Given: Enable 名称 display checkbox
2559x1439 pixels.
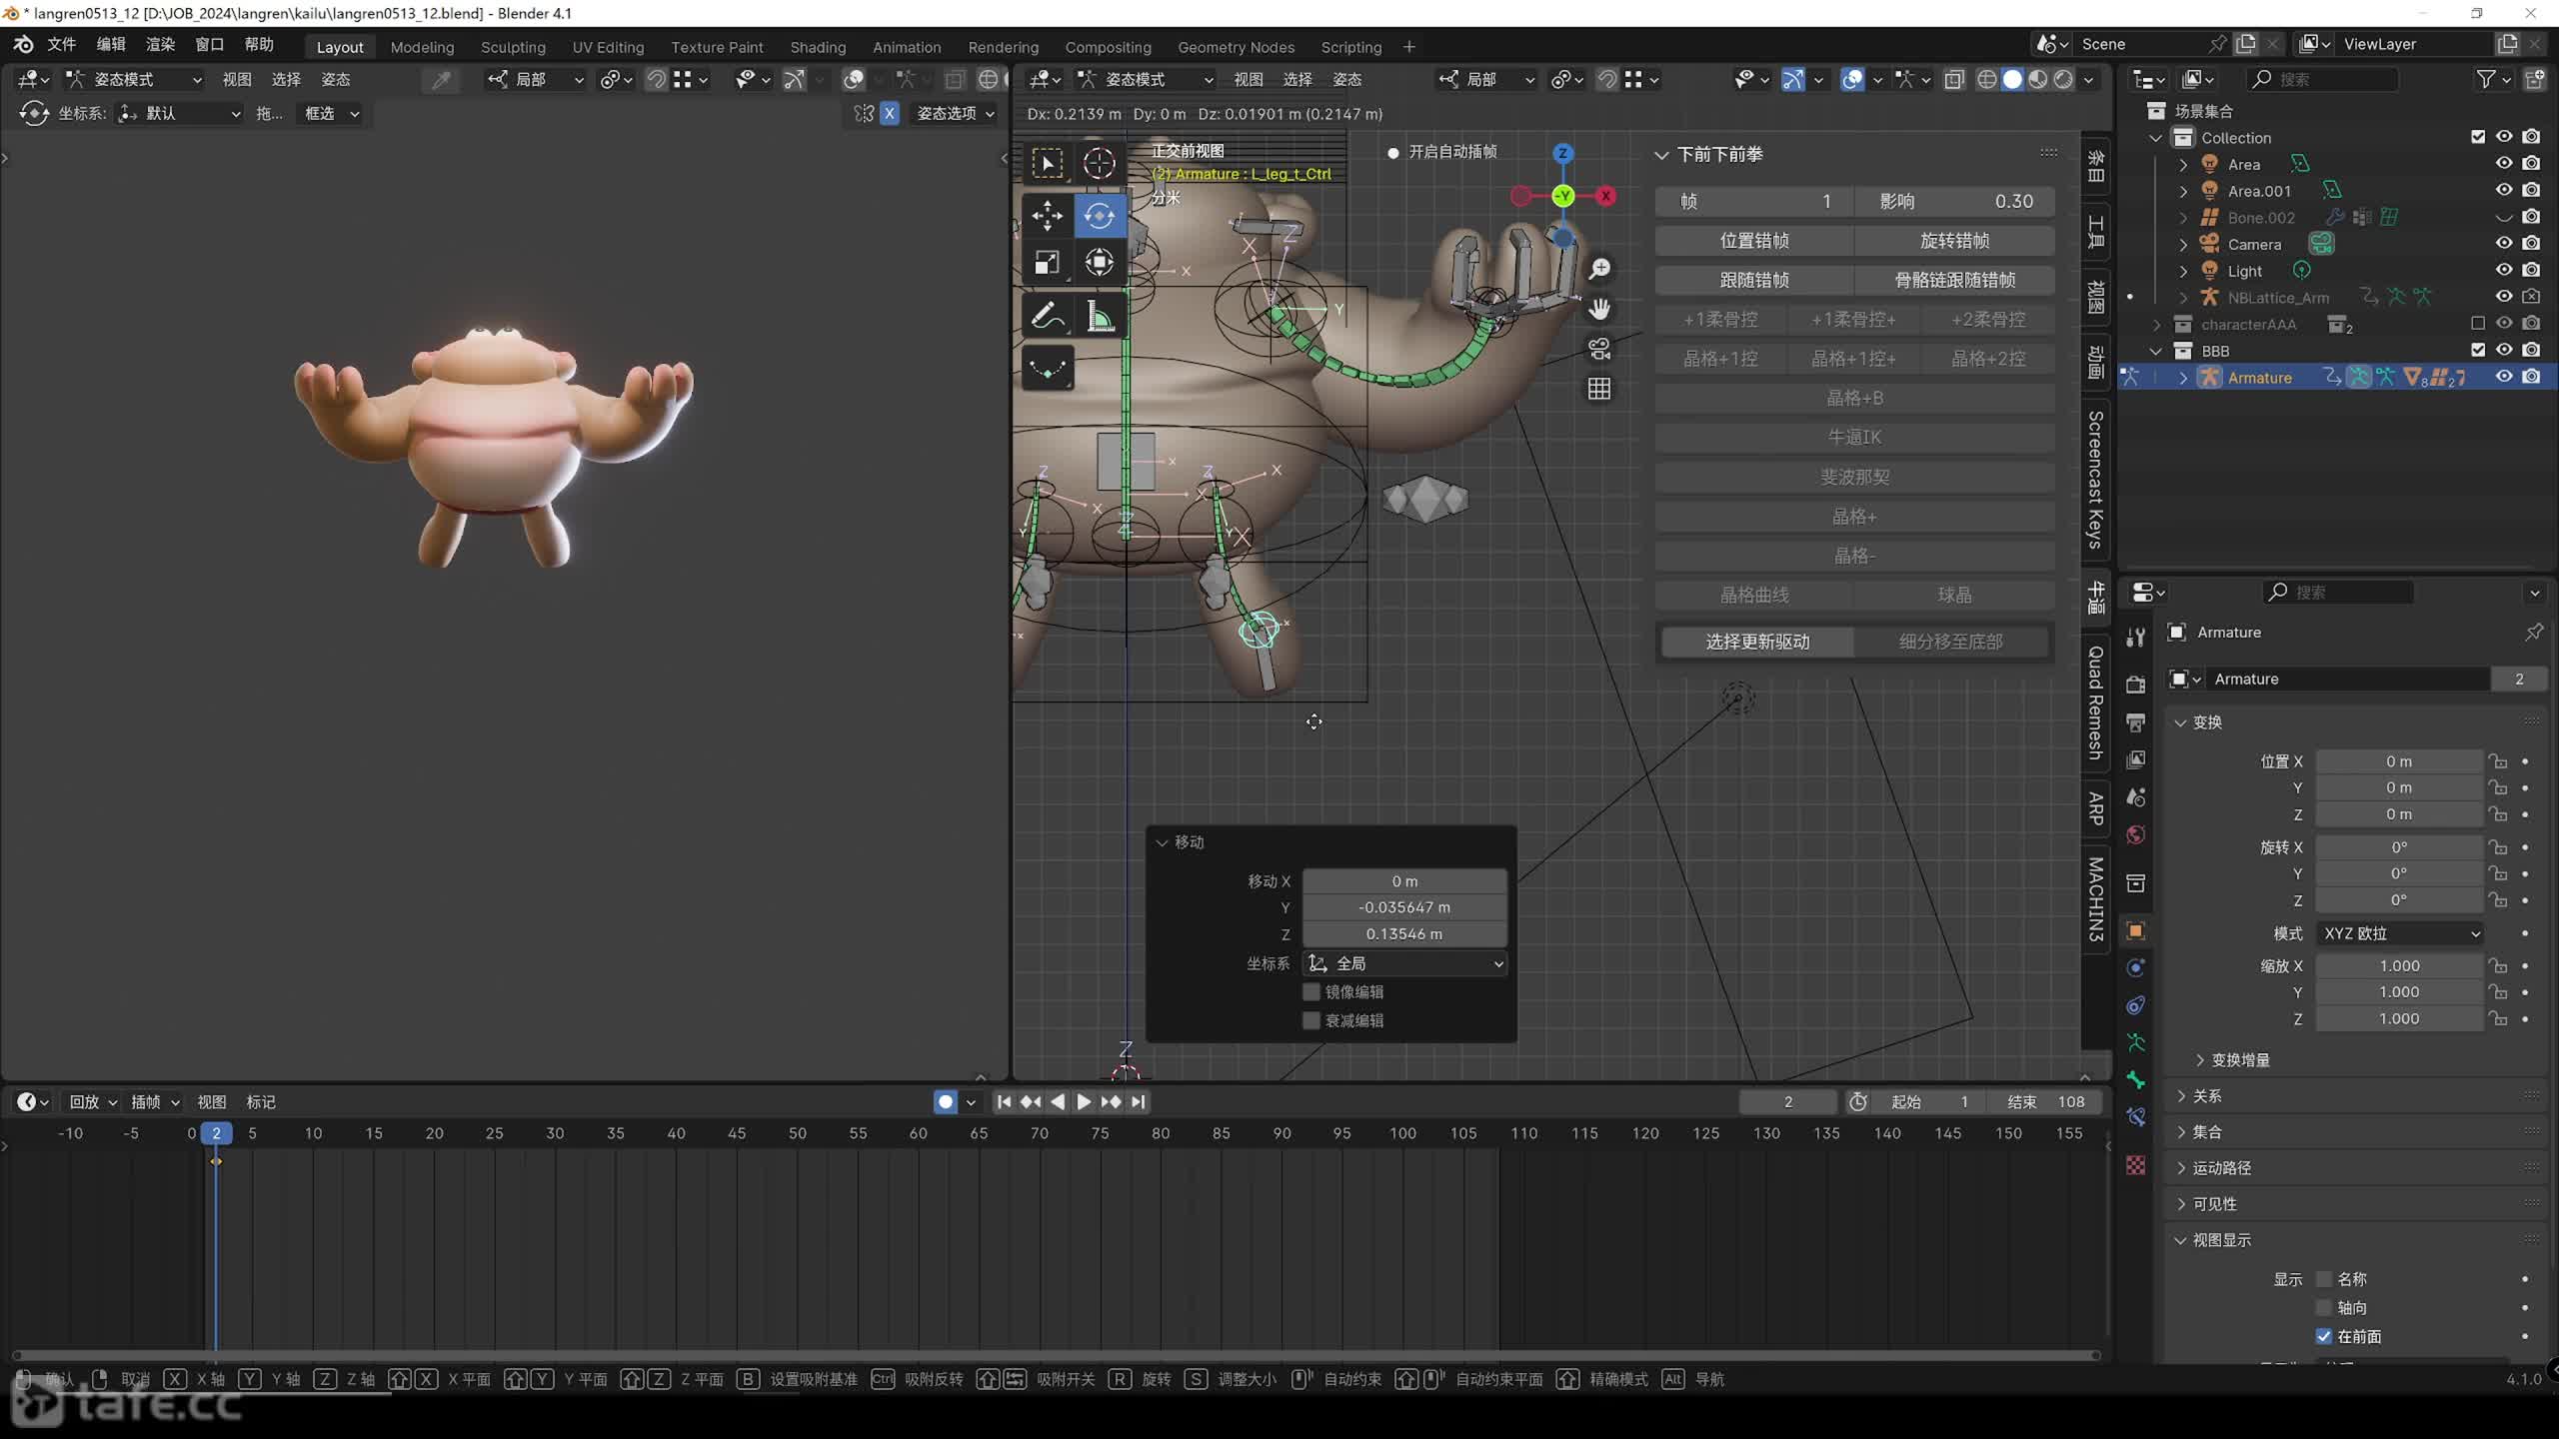Looking at the screenshot, I should click(2324, 1279).
